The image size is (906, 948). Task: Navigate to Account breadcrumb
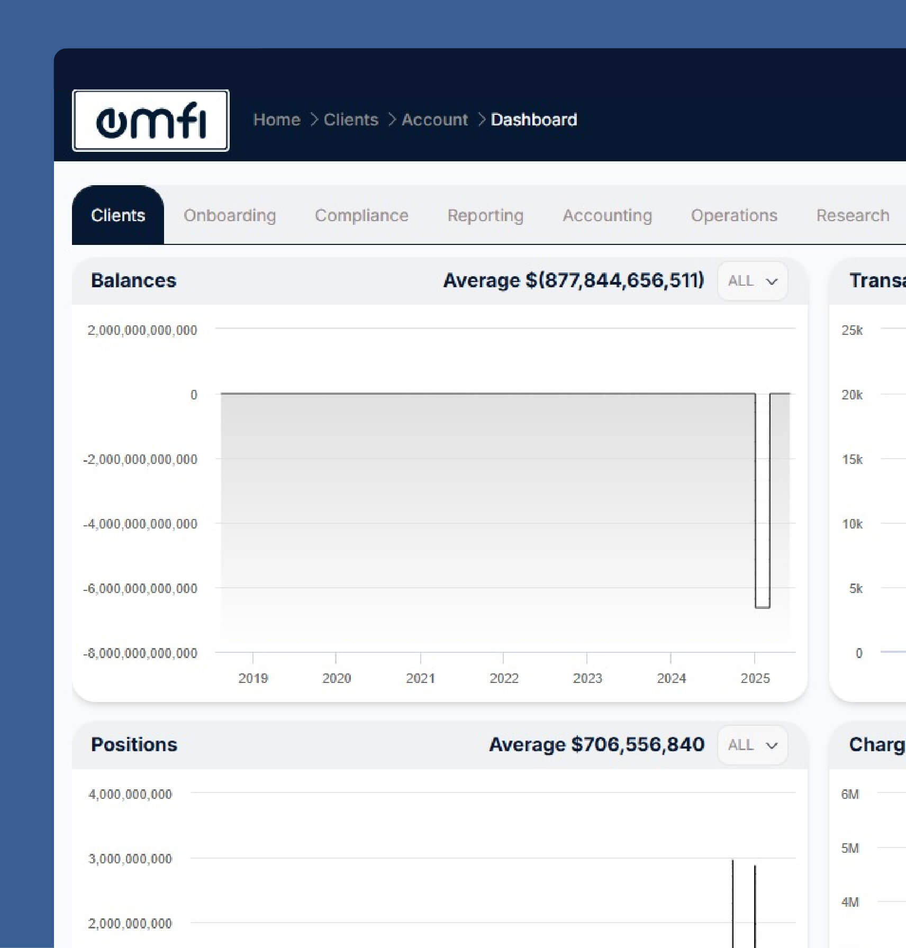[x=434, y=120]
